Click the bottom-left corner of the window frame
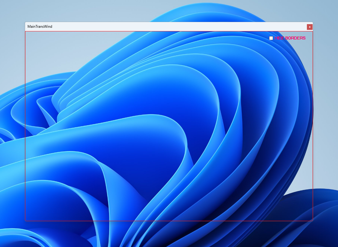The image size is (338, 247). (25, 221)
